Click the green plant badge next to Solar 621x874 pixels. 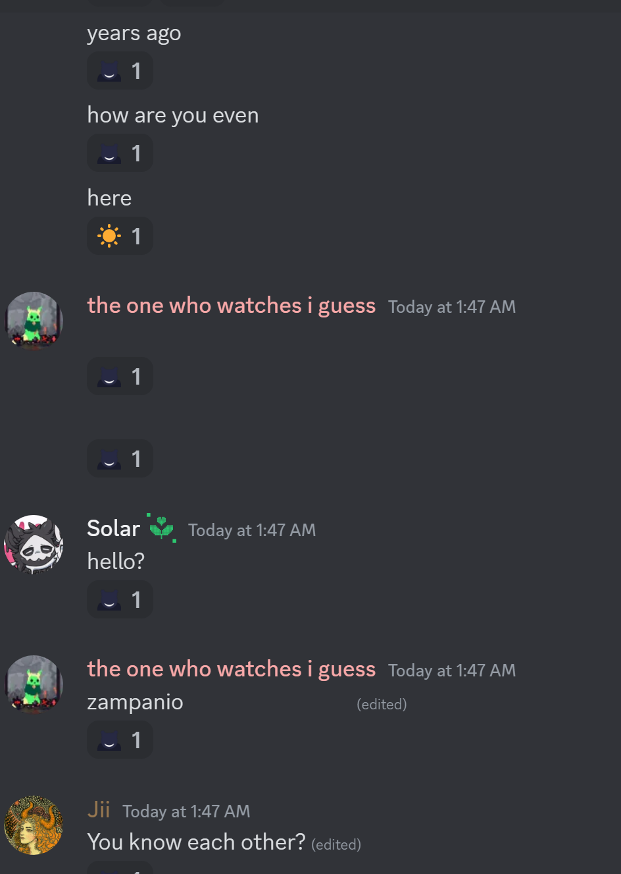click(x=161, y=528)
